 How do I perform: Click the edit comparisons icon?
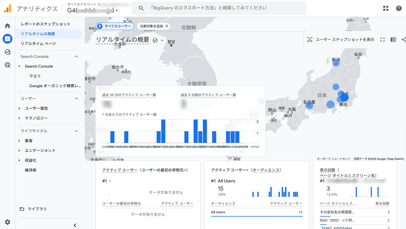pyautogui.click(x=393, y=40)
